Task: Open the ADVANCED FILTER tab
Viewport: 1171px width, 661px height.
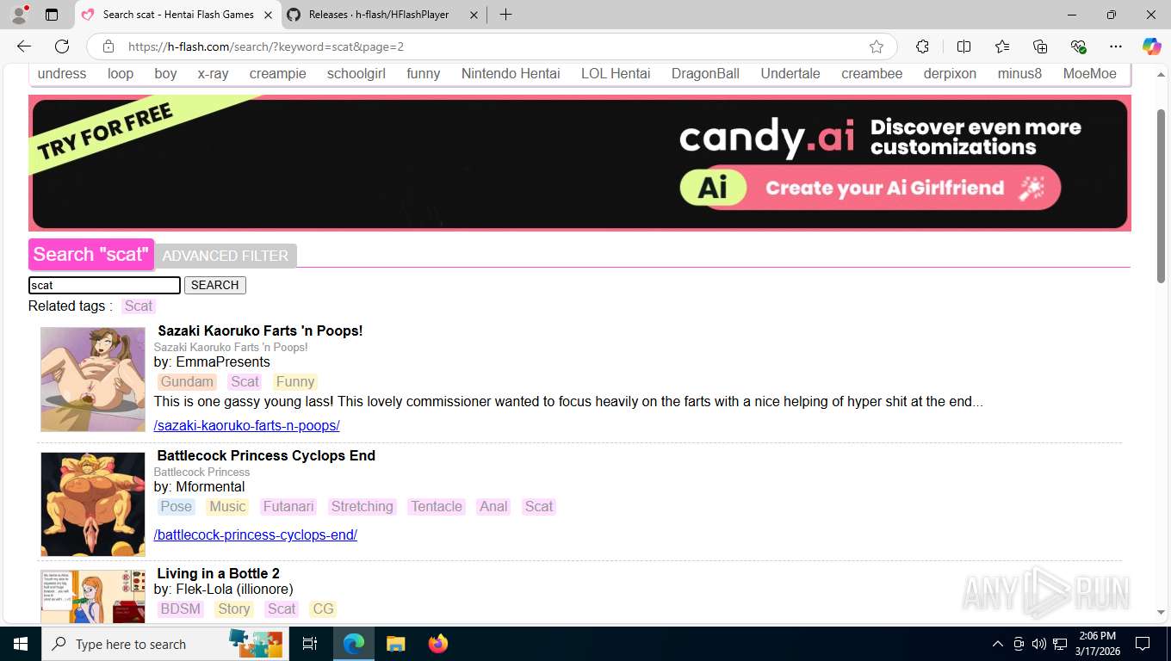Action: (226, 256)
